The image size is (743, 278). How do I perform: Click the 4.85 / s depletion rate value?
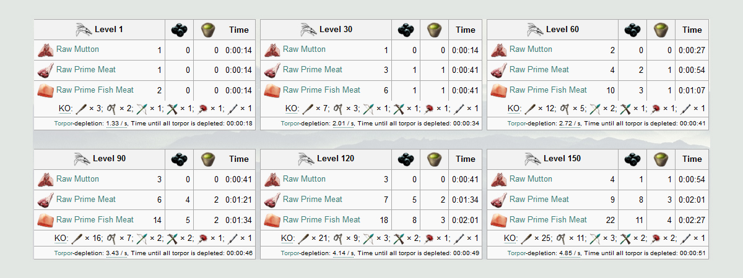click(x=570, y=253)
